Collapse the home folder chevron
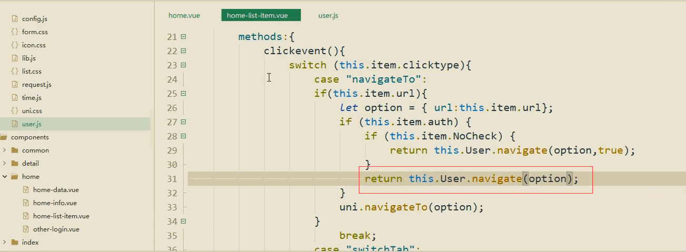The image size is (686, 252). 4,176
